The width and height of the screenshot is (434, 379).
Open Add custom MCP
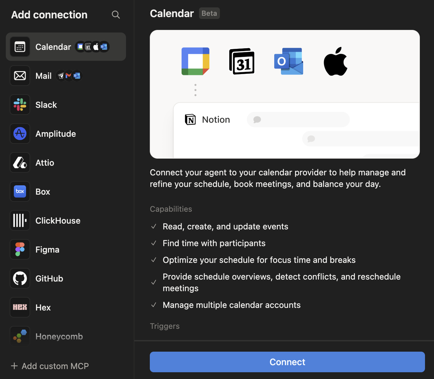(x=50, y=366)
